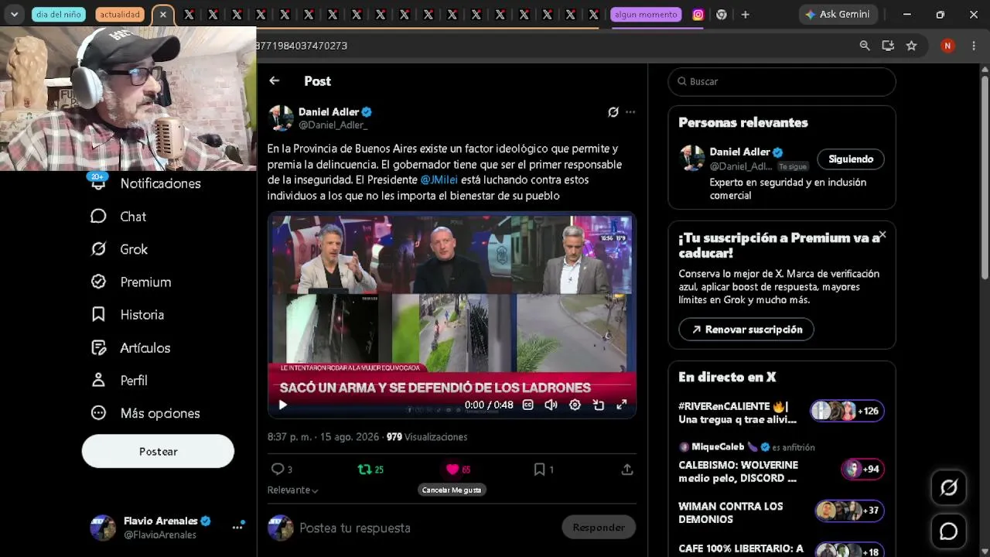Dismiss the Premium expiration notice
This screenshot has height=557, width=990.
coord(882,234)
